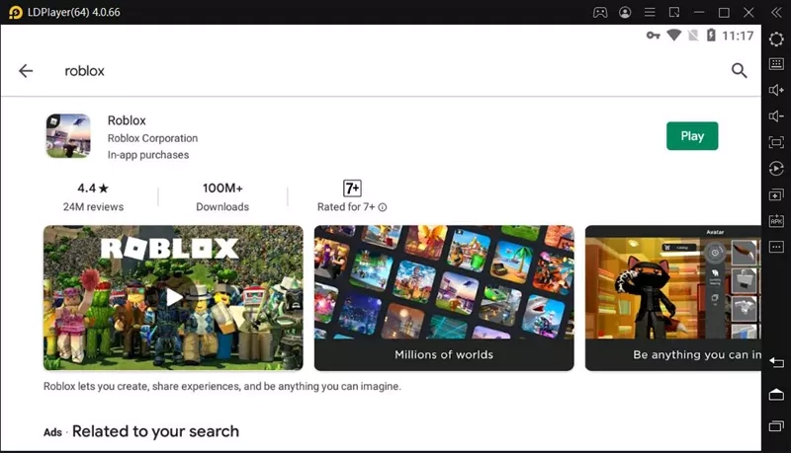Click the Play button for Roblox
The width and height of the screenshot is (791, 453).
click(692, 136)
